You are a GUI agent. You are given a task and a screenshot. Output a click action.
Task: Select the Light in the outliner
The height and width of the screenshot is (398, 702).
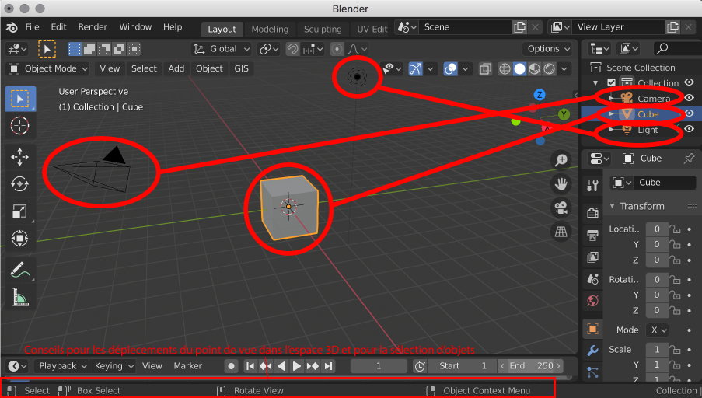pyautogui.click(x=648, y=130)
